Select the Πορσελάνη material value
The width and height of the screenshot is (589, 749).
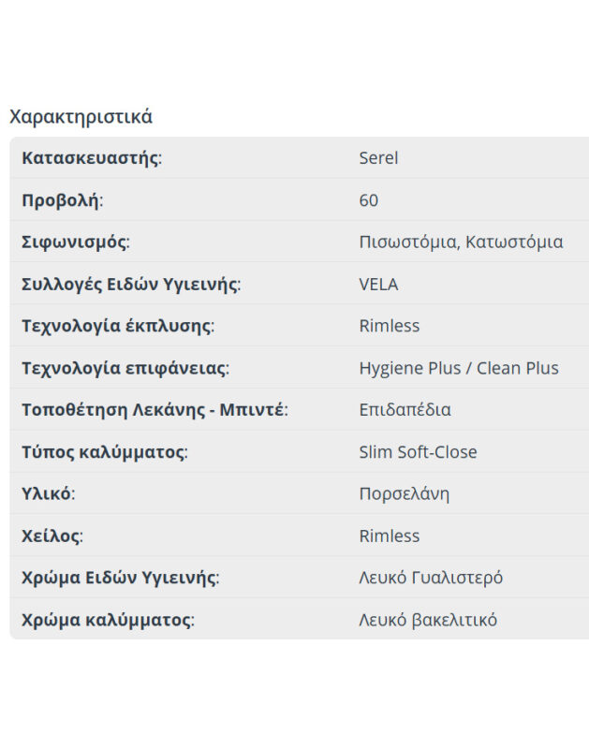pyautogui.click(x=404, y=493)
